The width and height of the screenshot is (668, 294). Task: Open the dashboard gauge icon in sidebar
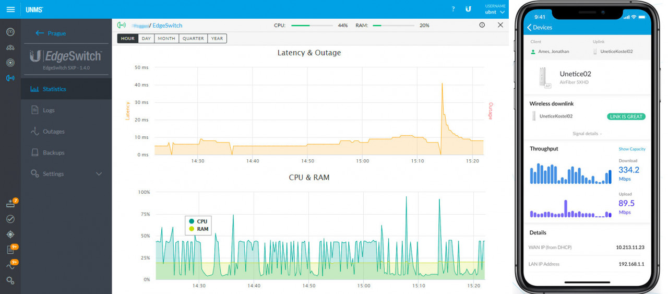click(10, 32)
